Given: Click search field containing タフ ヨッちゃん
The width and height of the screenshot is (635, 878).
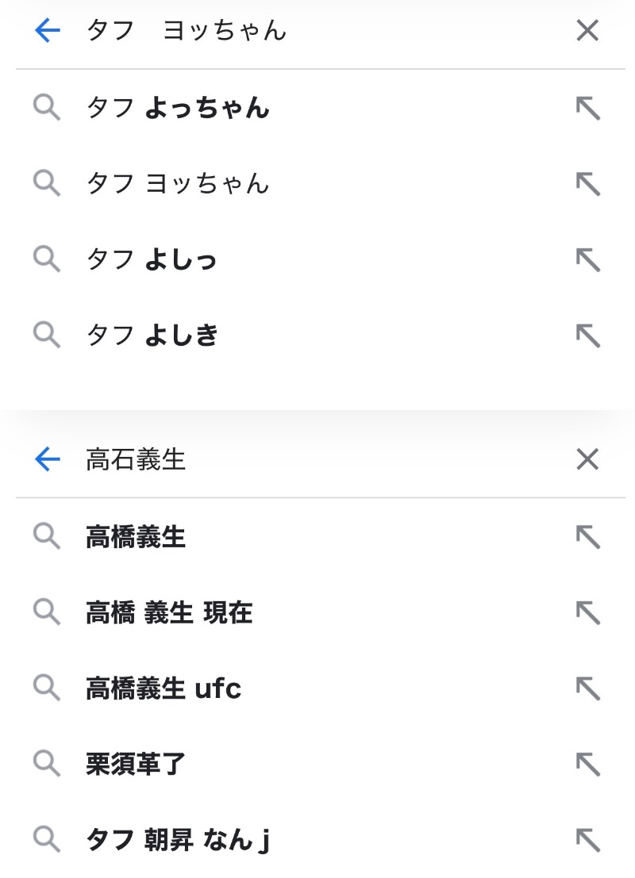Looking at the screenshot, I should [x=317, y=31].
